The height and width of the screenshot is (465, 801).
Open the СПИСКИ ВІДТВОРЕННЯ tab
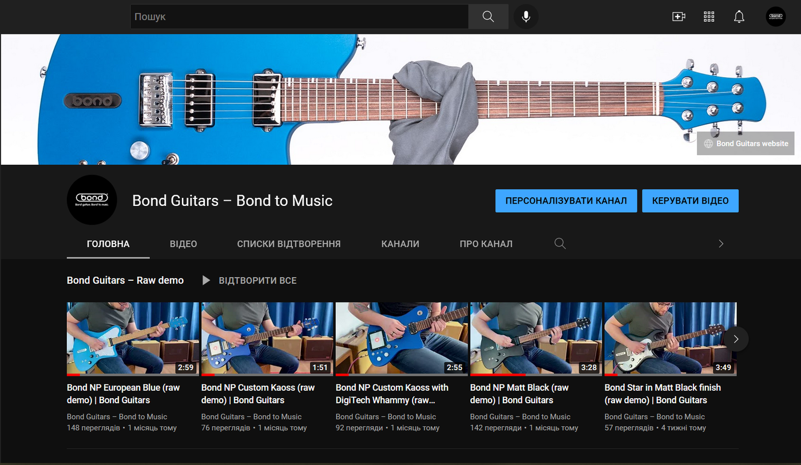tap(289, 244)
